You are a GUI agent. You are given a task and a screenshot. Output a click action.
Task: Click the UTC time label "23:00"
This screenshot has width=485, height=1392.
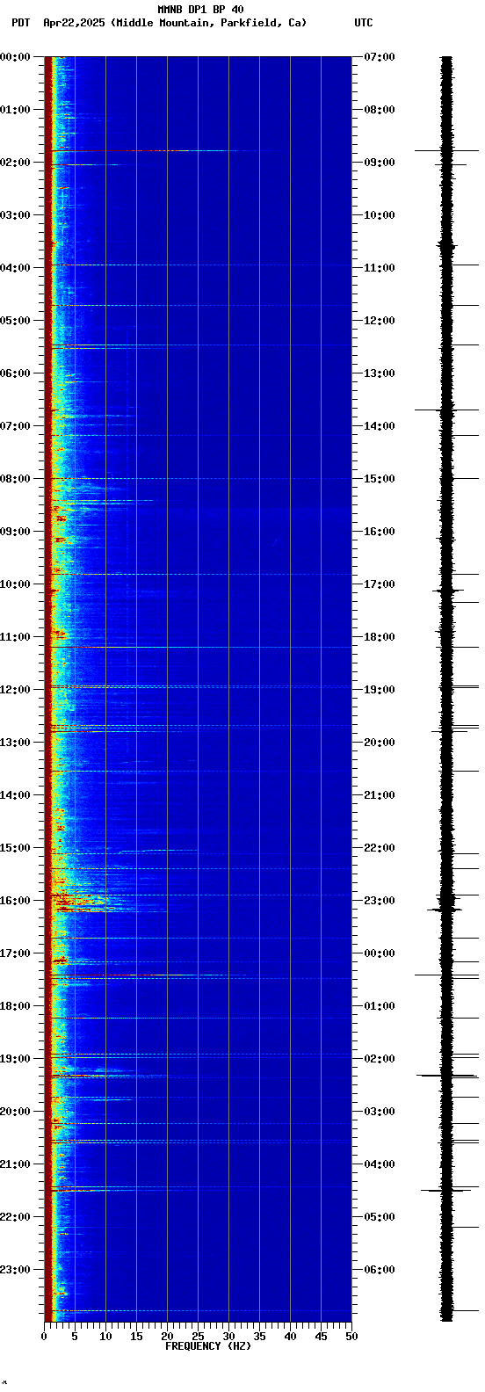pos(380,901)
